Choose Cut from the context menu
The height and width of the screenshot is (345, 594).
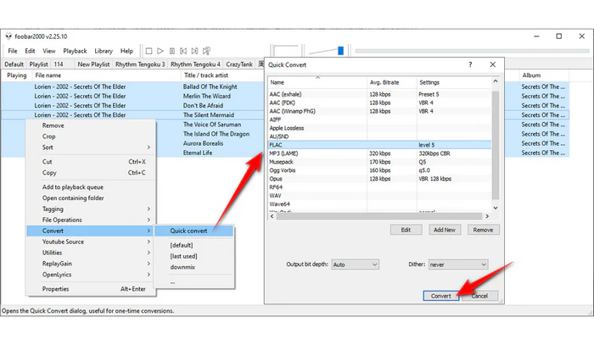[91, 162]
